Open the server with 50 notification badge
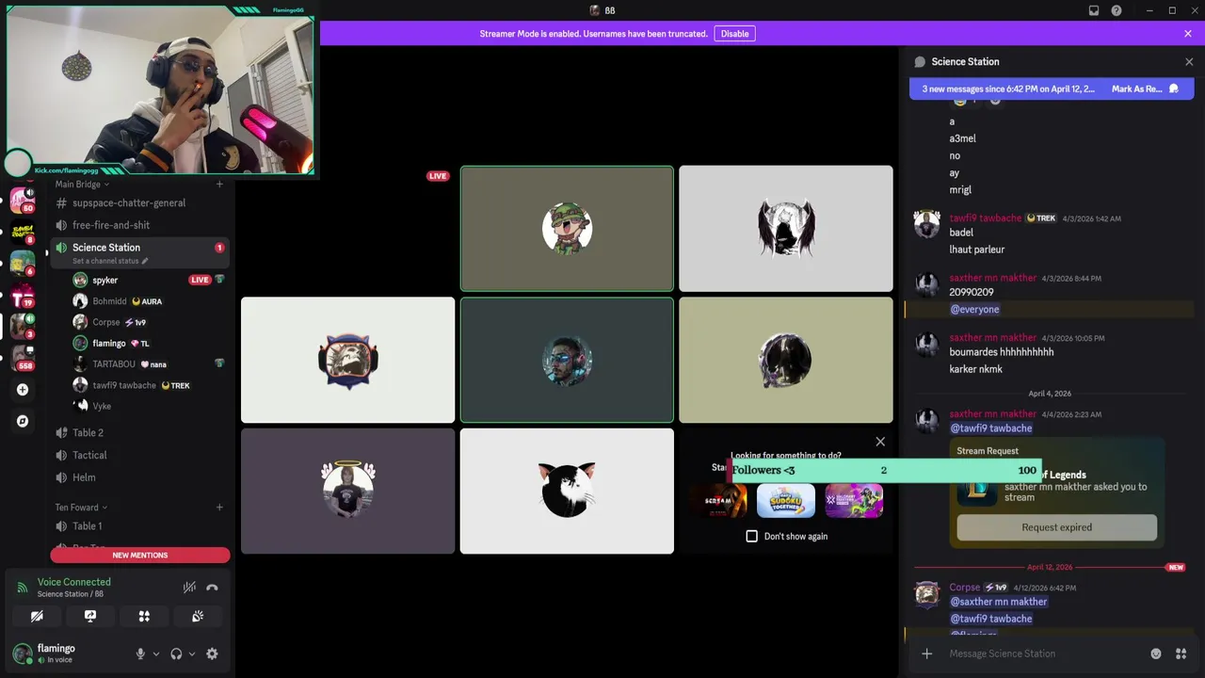Image resolution: width=1205 pixels, height=678 pixels. click(x=22, y=200)
